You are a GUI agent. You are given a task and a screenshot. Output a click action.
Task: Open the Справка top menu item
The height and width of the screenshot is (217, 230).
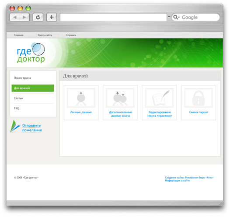[x=71, y=35]
